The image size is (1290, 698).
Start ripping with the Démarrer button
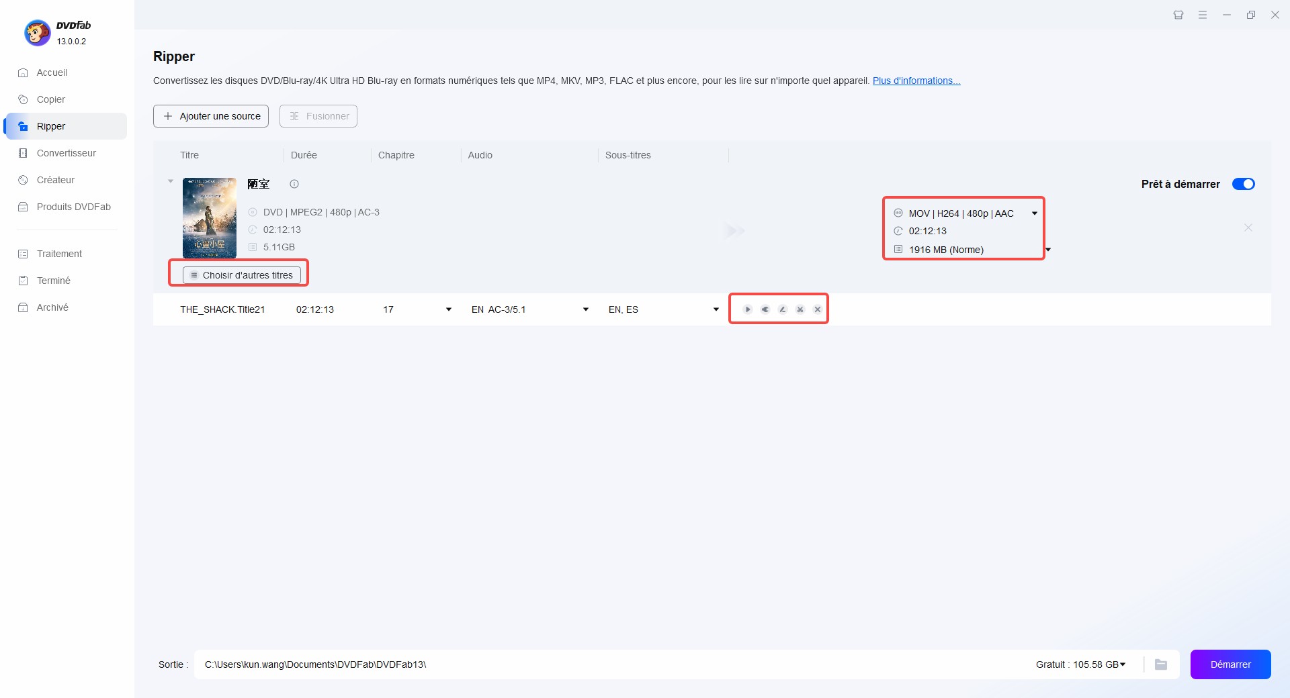1231,664
